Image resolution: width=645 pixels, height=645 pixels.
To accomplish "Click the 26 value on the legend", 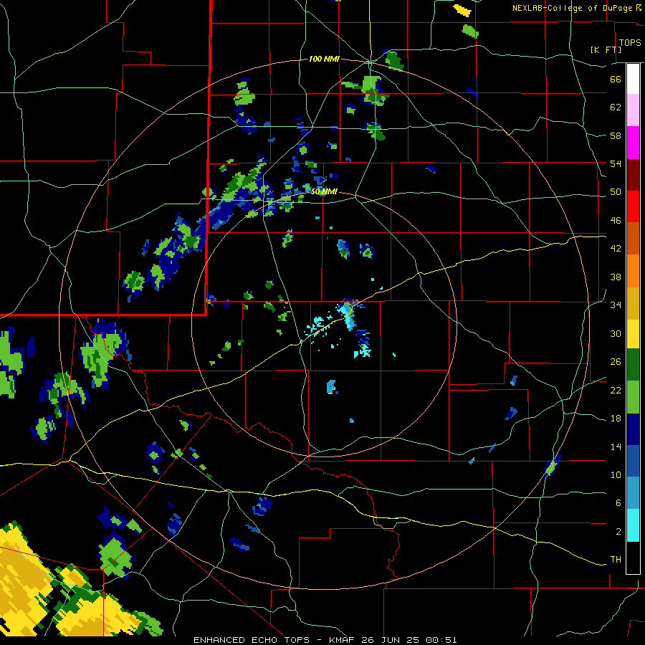I will coord(616,362).
